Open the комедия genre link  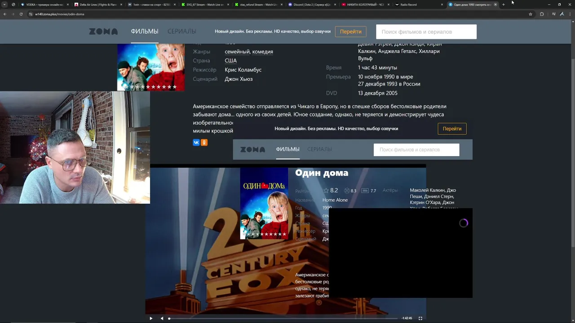pos(263,52)
